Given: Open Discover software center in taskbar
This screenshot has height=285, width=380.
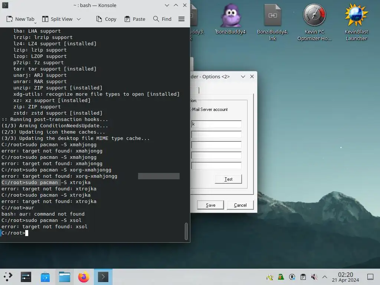Looking at the screenshot, I should click(45, 277).
